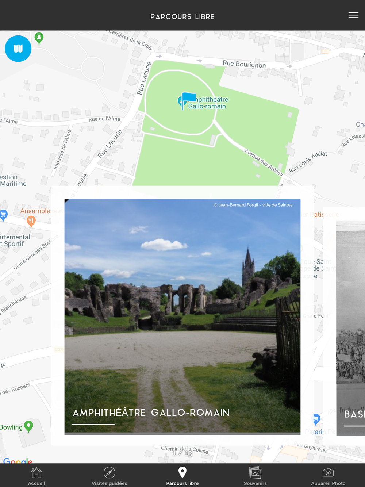Image resolution: width=365 pixels, height=487 pixels.
Task: Tap the Rue Bourignon street label
Action: tap(244, 64)
